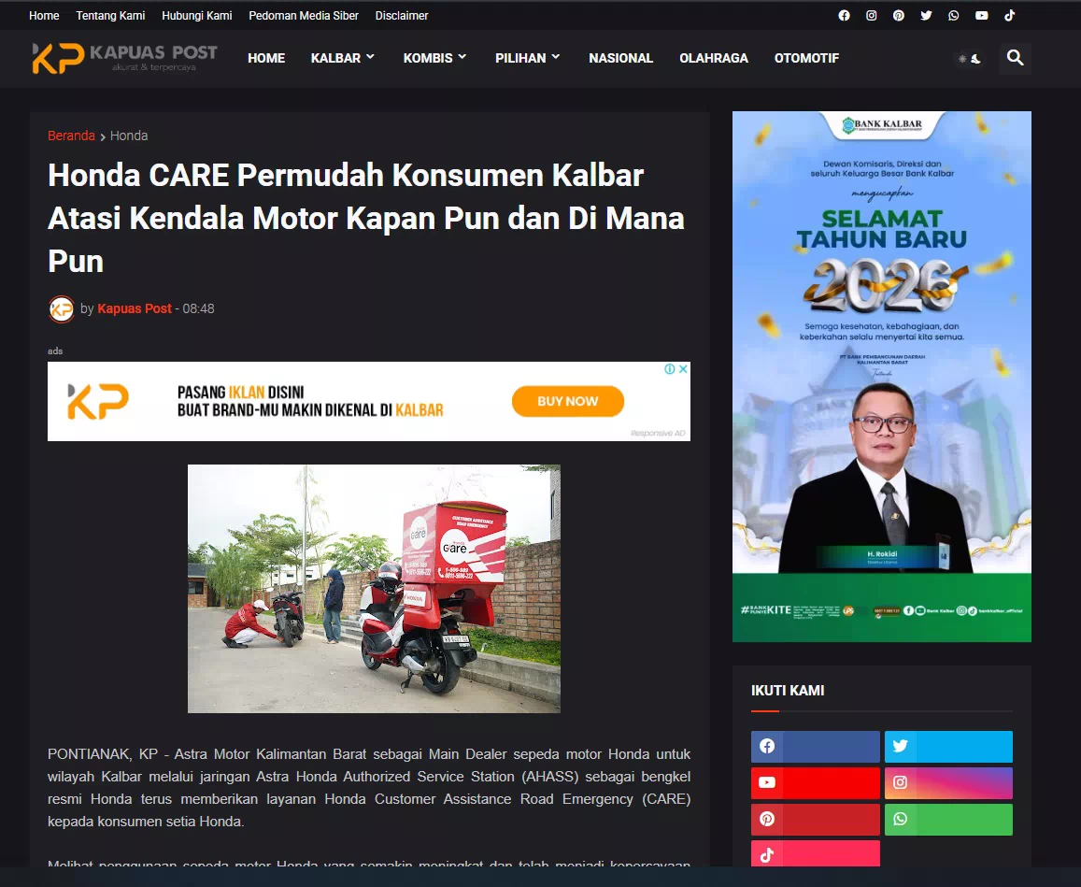Screen dimensions: 1081x887
Task: Click the Bank Kalbar new year banner
Action: [882, 377]
